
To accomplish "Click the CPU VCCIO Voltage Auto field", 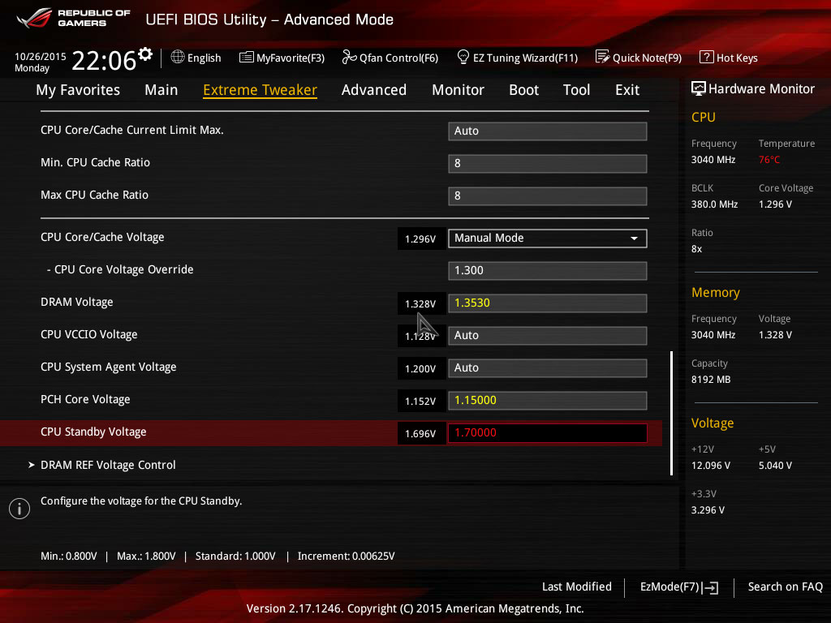I will pyautogui.click(x=548, y=336).
